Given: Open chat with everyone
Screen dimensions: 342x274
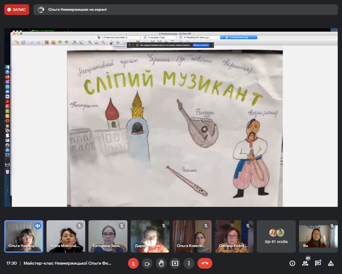Looking at the screenshot, I should (x=318, y=264).
